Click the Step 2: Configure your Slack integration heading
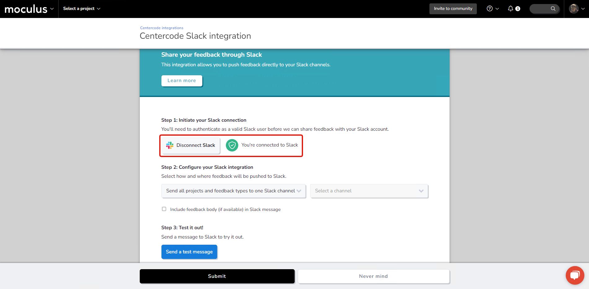 click(x=207, y=167)
